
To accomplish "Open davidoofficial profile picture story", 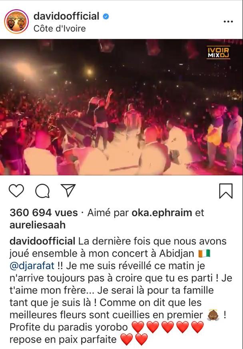I will pyautogui.click(x=16, y=22).
